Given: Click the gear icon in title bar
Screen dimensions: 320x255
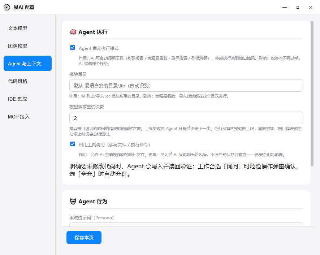Looking at the screenshot, I should (x=7, y=7).
